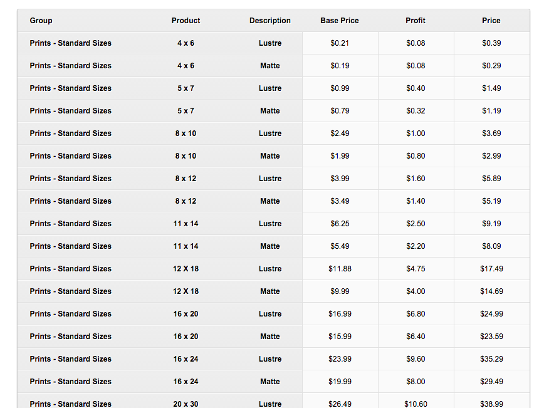Select base price $0.19 cell
This screenshot has height=408, width=544.
[x=340, y=66]
